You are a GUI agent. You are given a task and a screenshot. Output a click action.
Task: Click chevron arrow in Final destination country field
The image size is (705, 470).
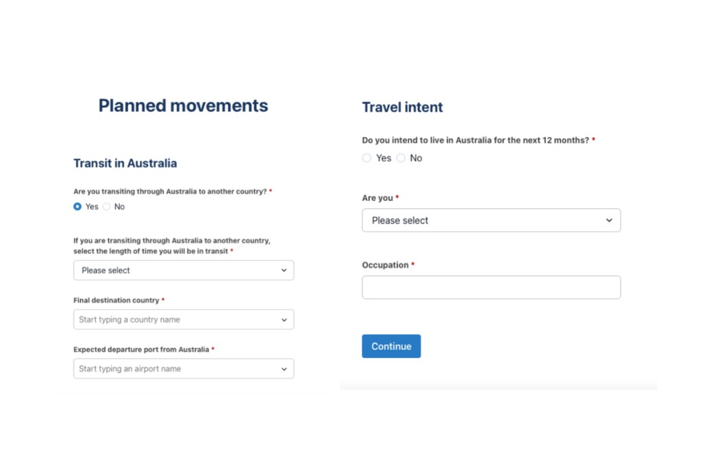(x=284, y=320)
